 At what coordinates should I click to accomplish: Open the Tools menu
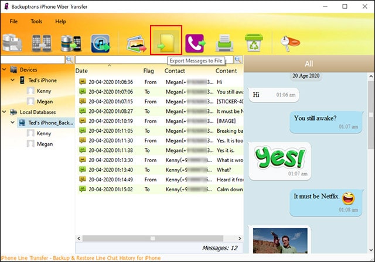pyautogui.click(x=36, y=22)
